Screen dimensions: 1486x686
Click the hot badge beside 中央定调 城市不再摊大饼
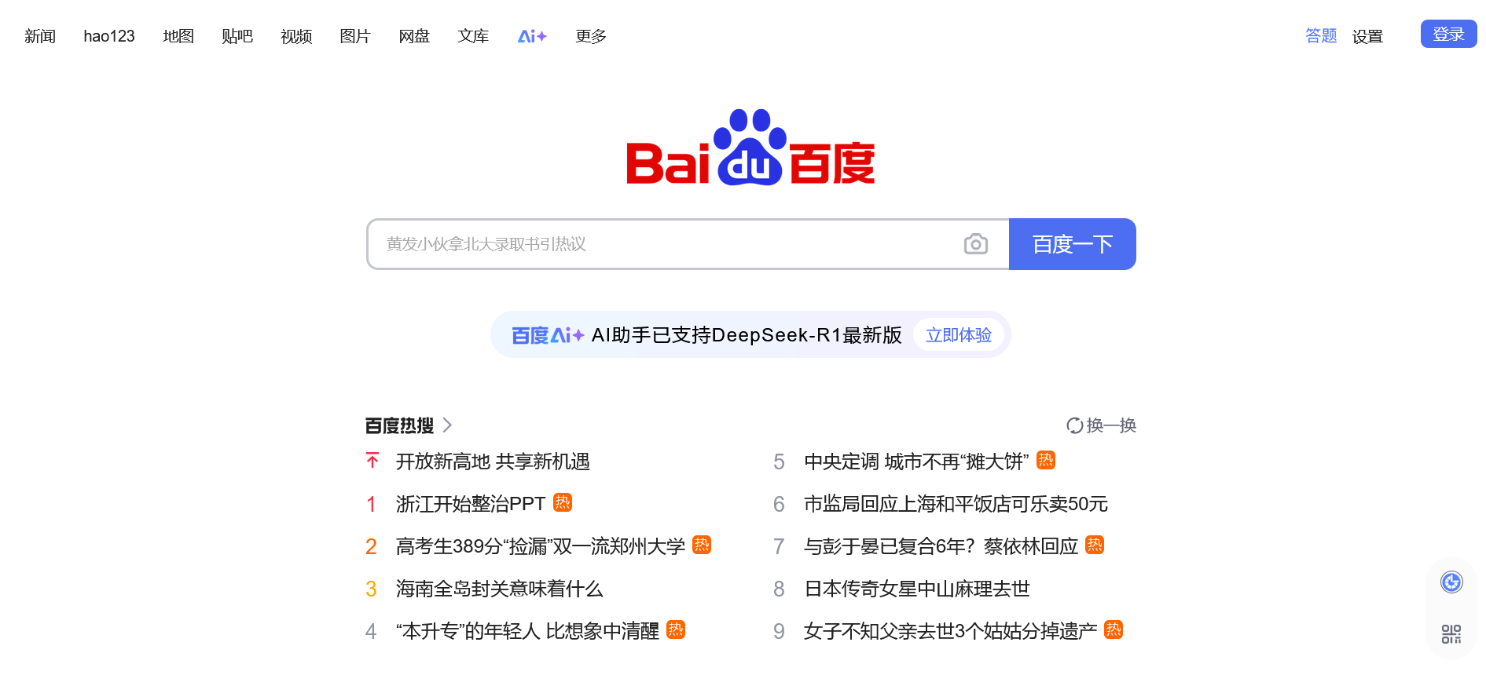tap(1045, 460)
